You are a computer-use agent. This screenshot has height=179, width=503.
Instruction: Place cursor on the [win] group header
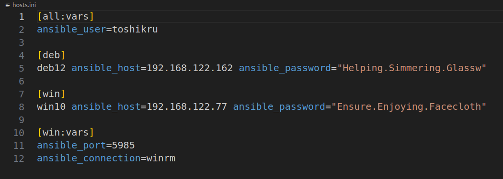coord(51,94)
